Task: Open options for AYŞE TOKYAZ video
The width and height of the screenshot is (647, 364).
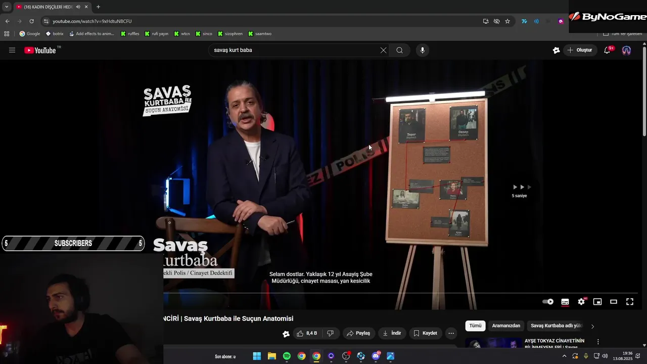Action: click(x=598, y=342)
